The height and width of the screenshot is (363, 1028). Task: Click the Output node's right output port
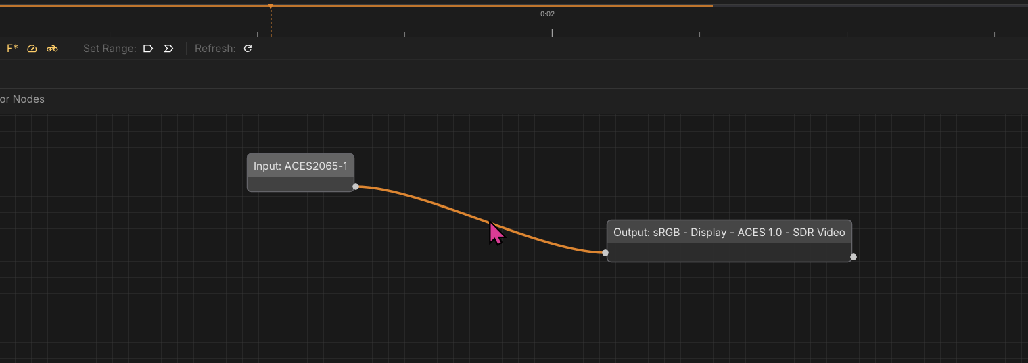[x=854, y=257]
